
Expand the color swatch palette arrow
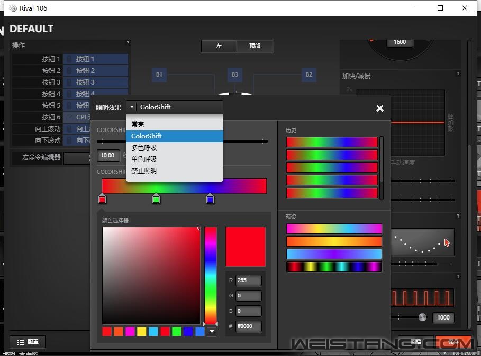point(212,332)
